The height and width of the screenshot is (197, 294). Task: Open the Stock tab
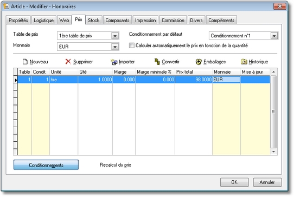93,20
